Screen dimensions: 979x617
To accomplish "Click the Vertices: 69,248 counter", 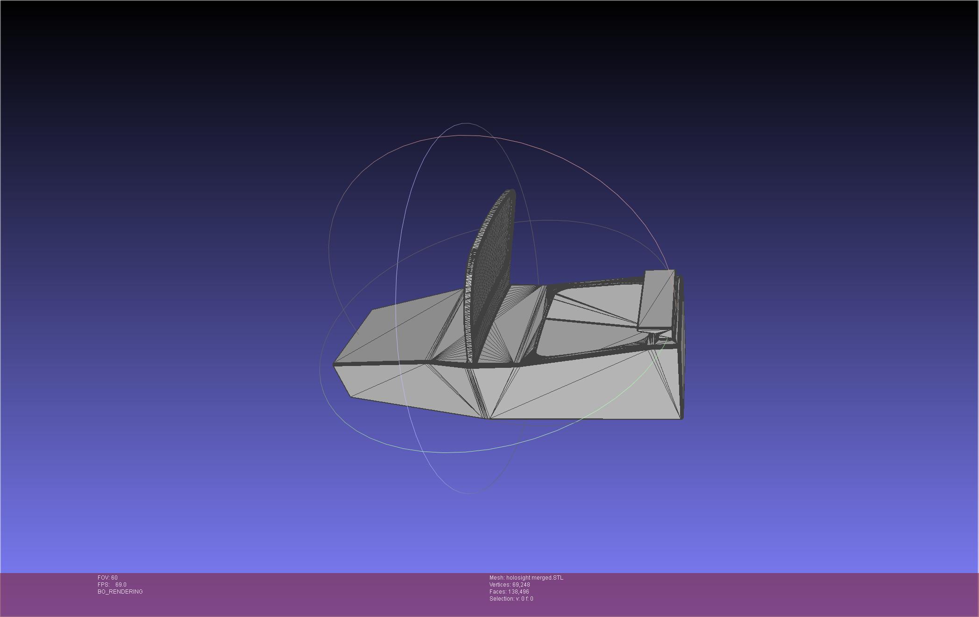I will 510,585.
